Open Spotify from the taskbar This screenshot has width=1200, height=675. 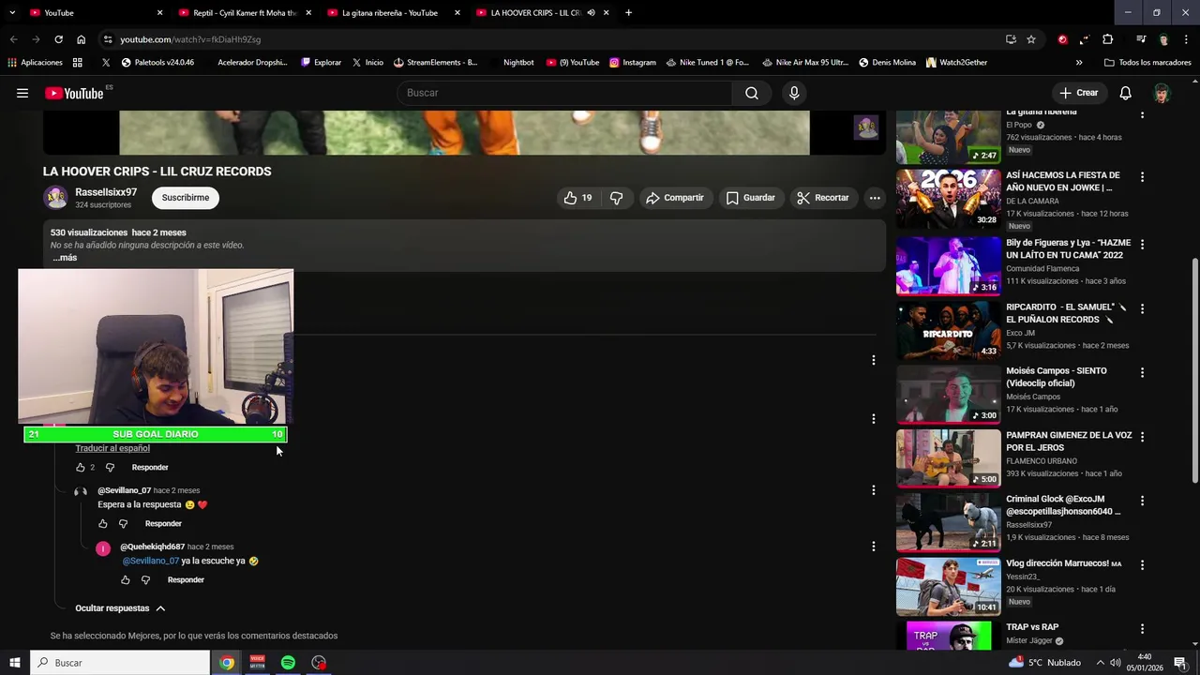288,663
